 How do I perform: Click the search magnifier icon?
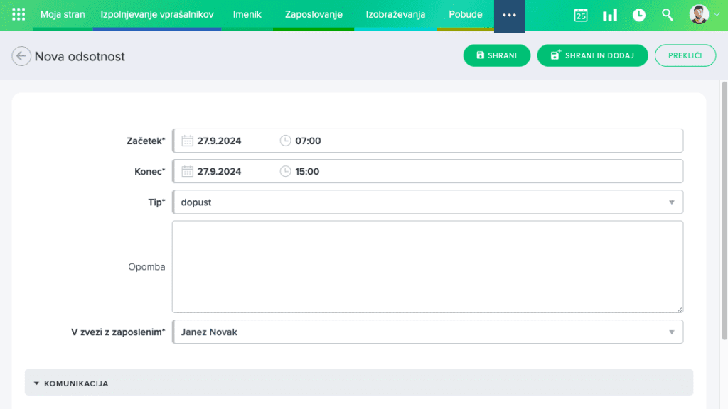(667, 15)
